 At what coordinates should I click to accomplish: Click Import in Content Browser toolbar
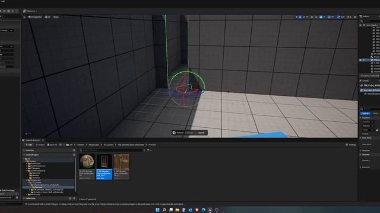pyautogui.click(x=40, y=144)
